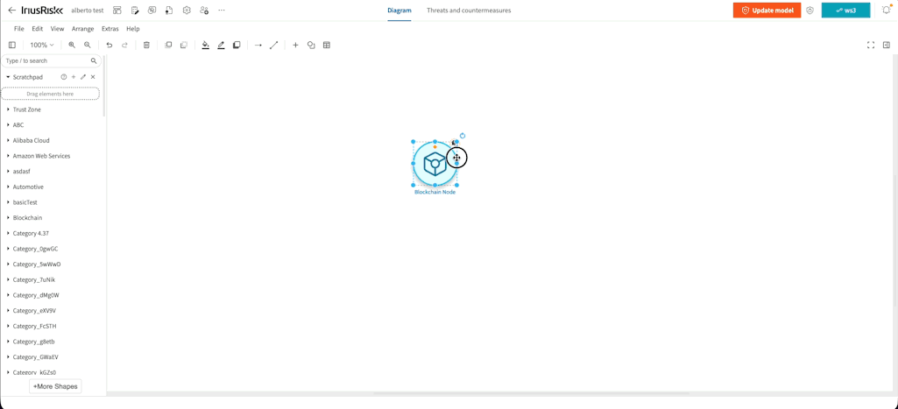This screenshot has height=409, width=898.
Task: Add to Scratchpad with plus icon
Action: tap(74, 77)
